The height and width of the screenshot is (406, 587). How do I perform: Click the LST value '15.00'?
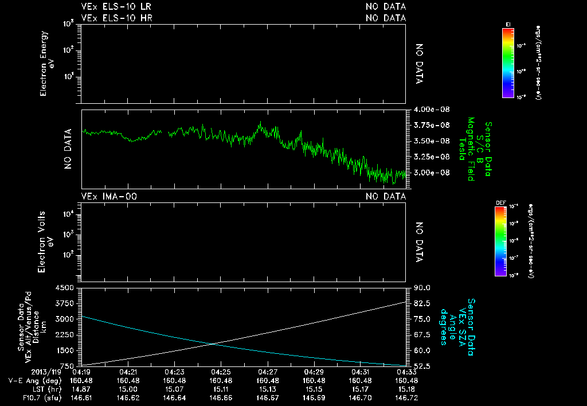tap(128, 389)
